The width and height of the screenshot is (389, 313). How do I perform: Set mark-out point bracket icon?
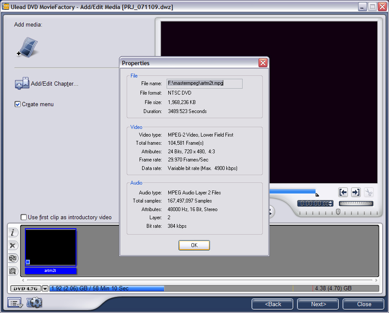(356, 192)
